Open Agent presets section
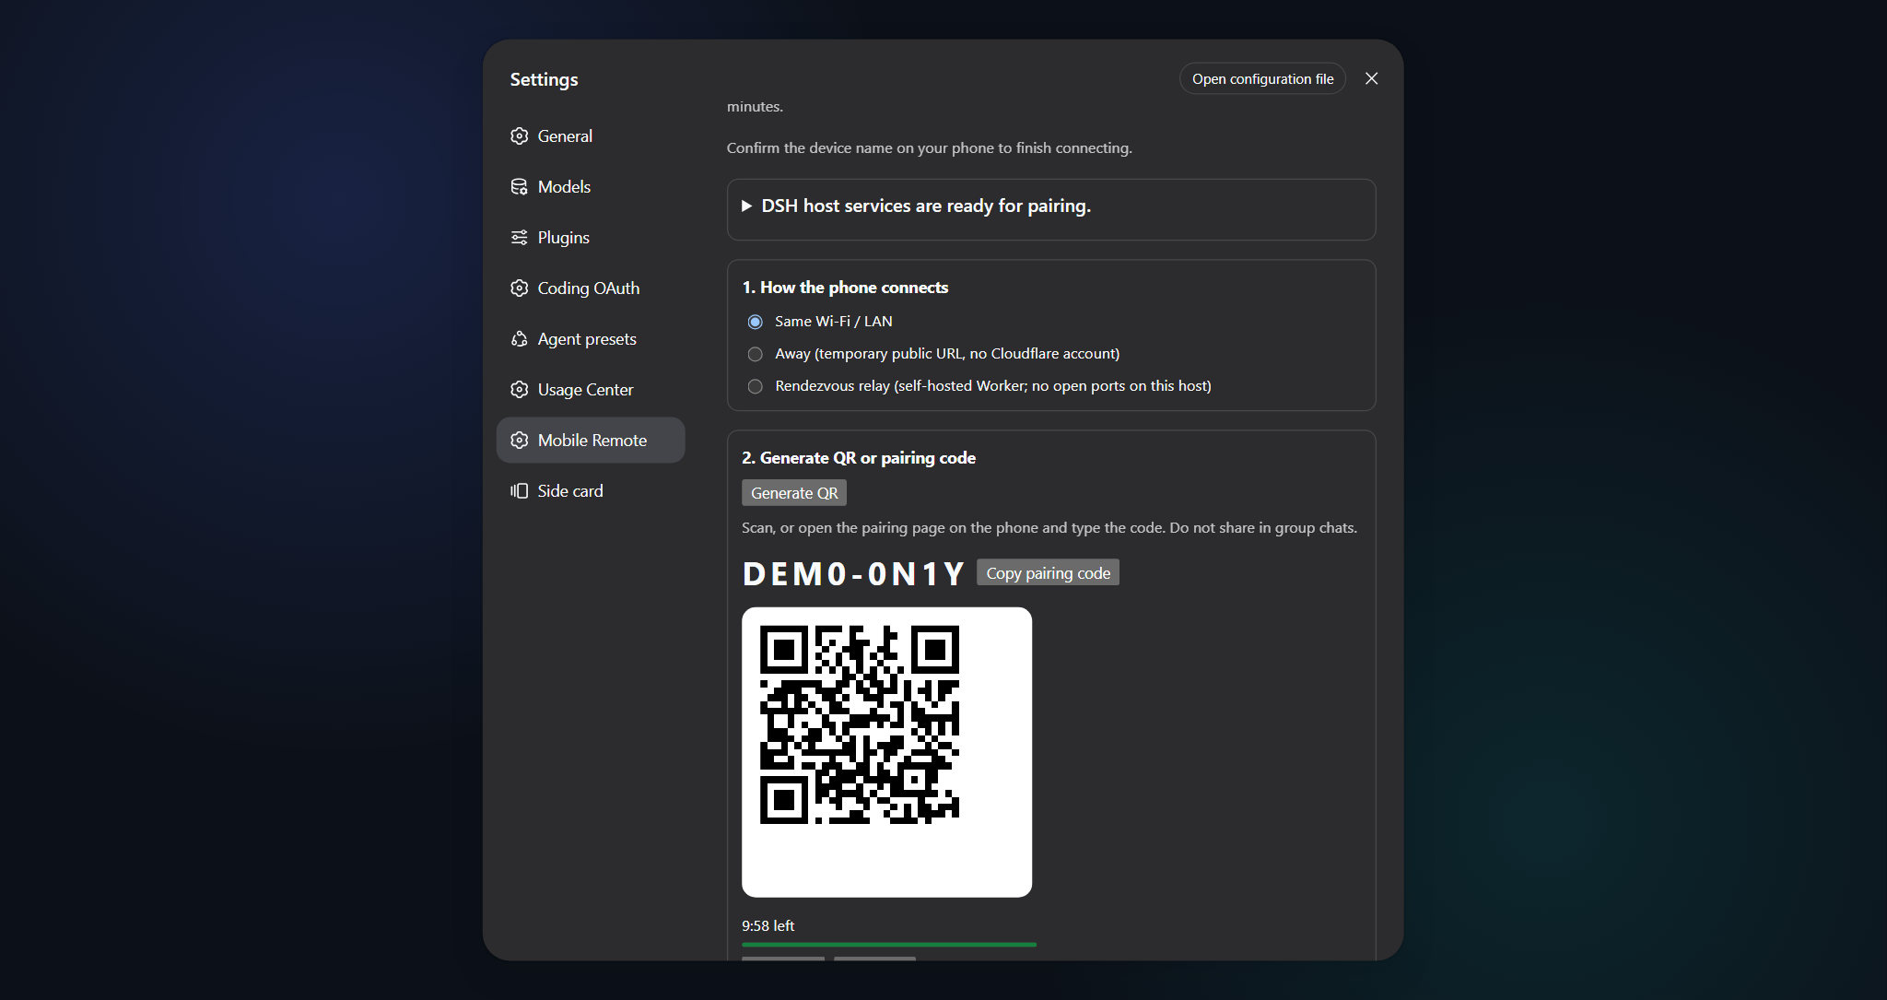Viewport: 1887px width, 1000px height. point(591,339)
